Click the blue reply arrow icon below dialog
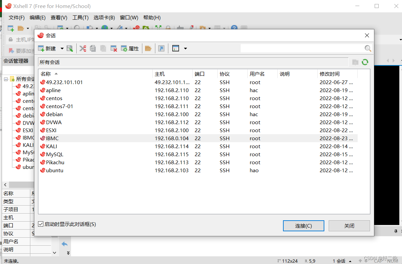 click(65, 244)
